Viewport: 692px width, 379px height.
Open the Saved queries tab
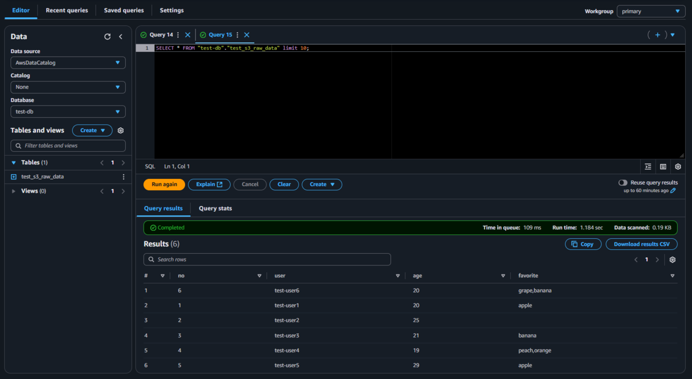124,10
